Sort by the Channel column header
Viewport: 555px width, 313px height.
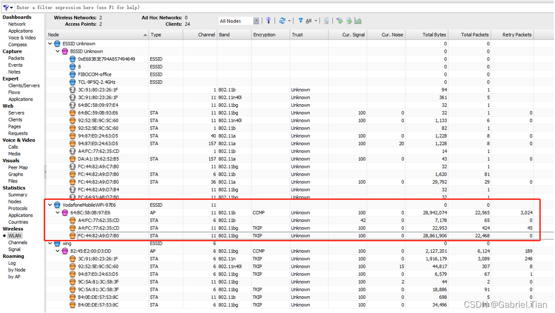click(200, 35)
